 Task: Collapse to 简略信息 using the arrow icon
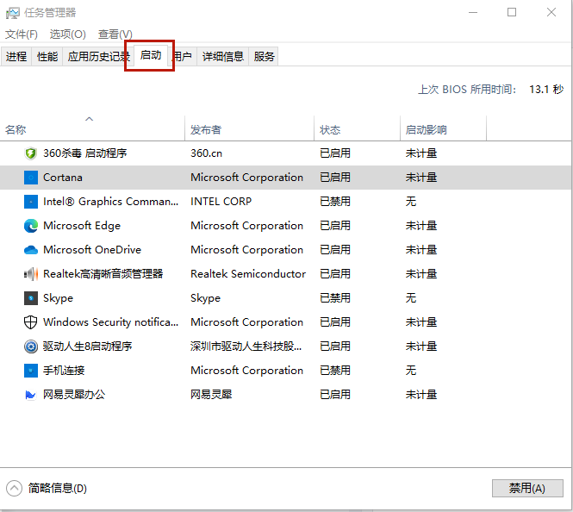[14, 488]
